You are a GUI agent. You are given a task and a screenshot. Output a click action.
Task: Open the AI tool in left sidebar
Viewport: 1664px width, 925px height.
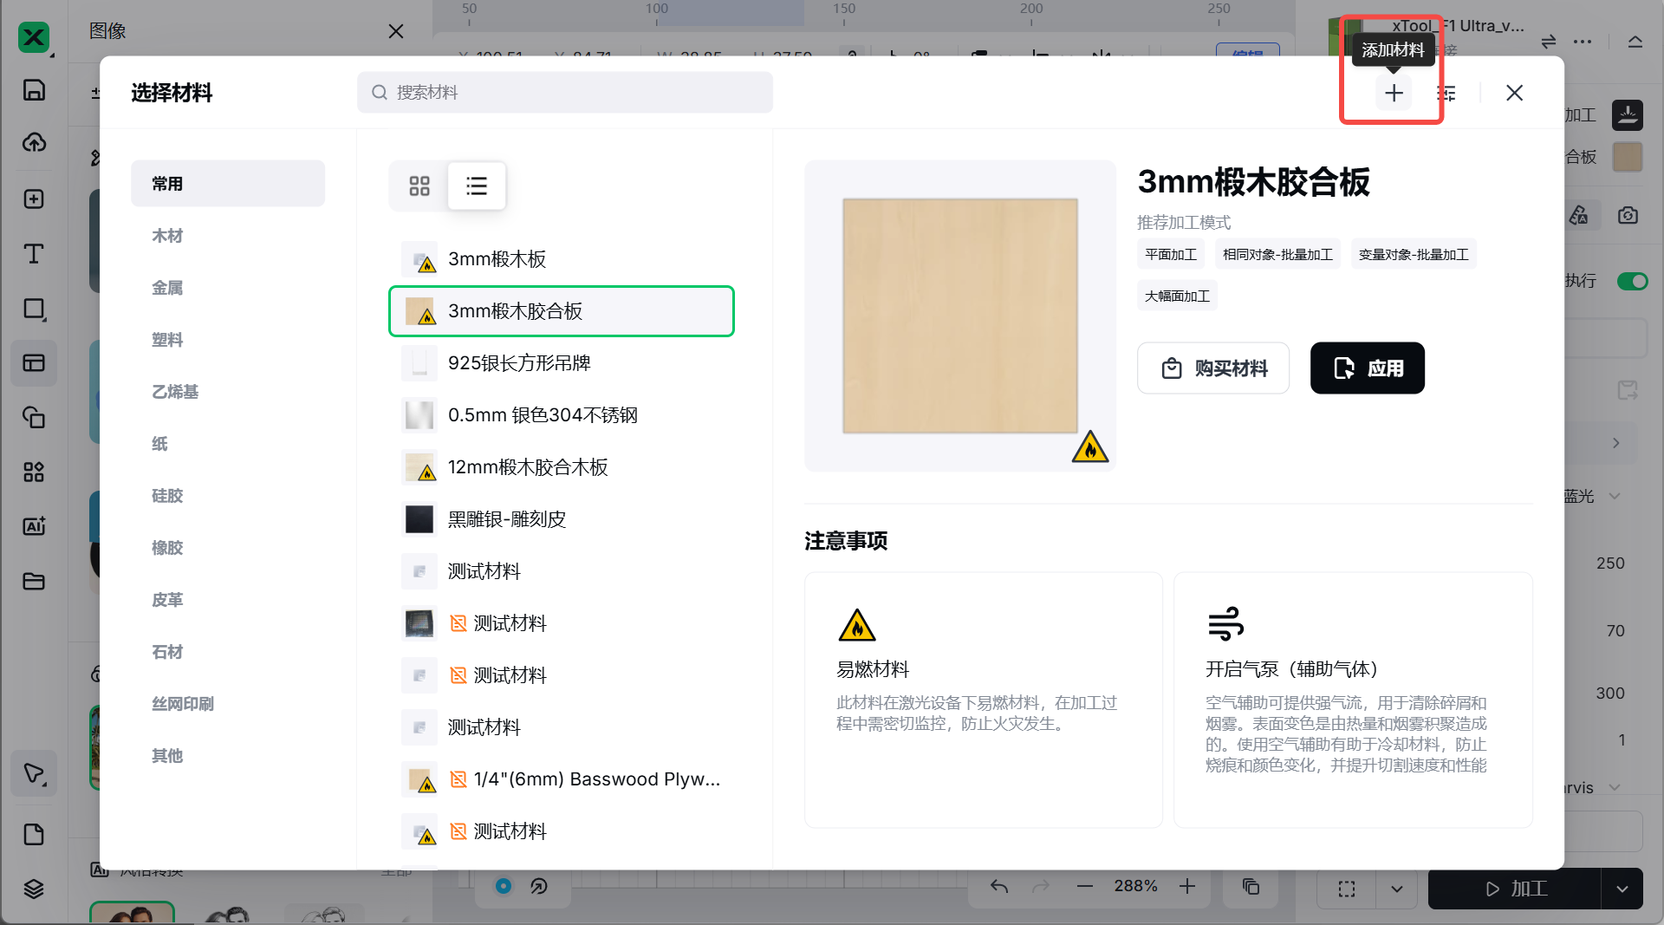point(34,526)
